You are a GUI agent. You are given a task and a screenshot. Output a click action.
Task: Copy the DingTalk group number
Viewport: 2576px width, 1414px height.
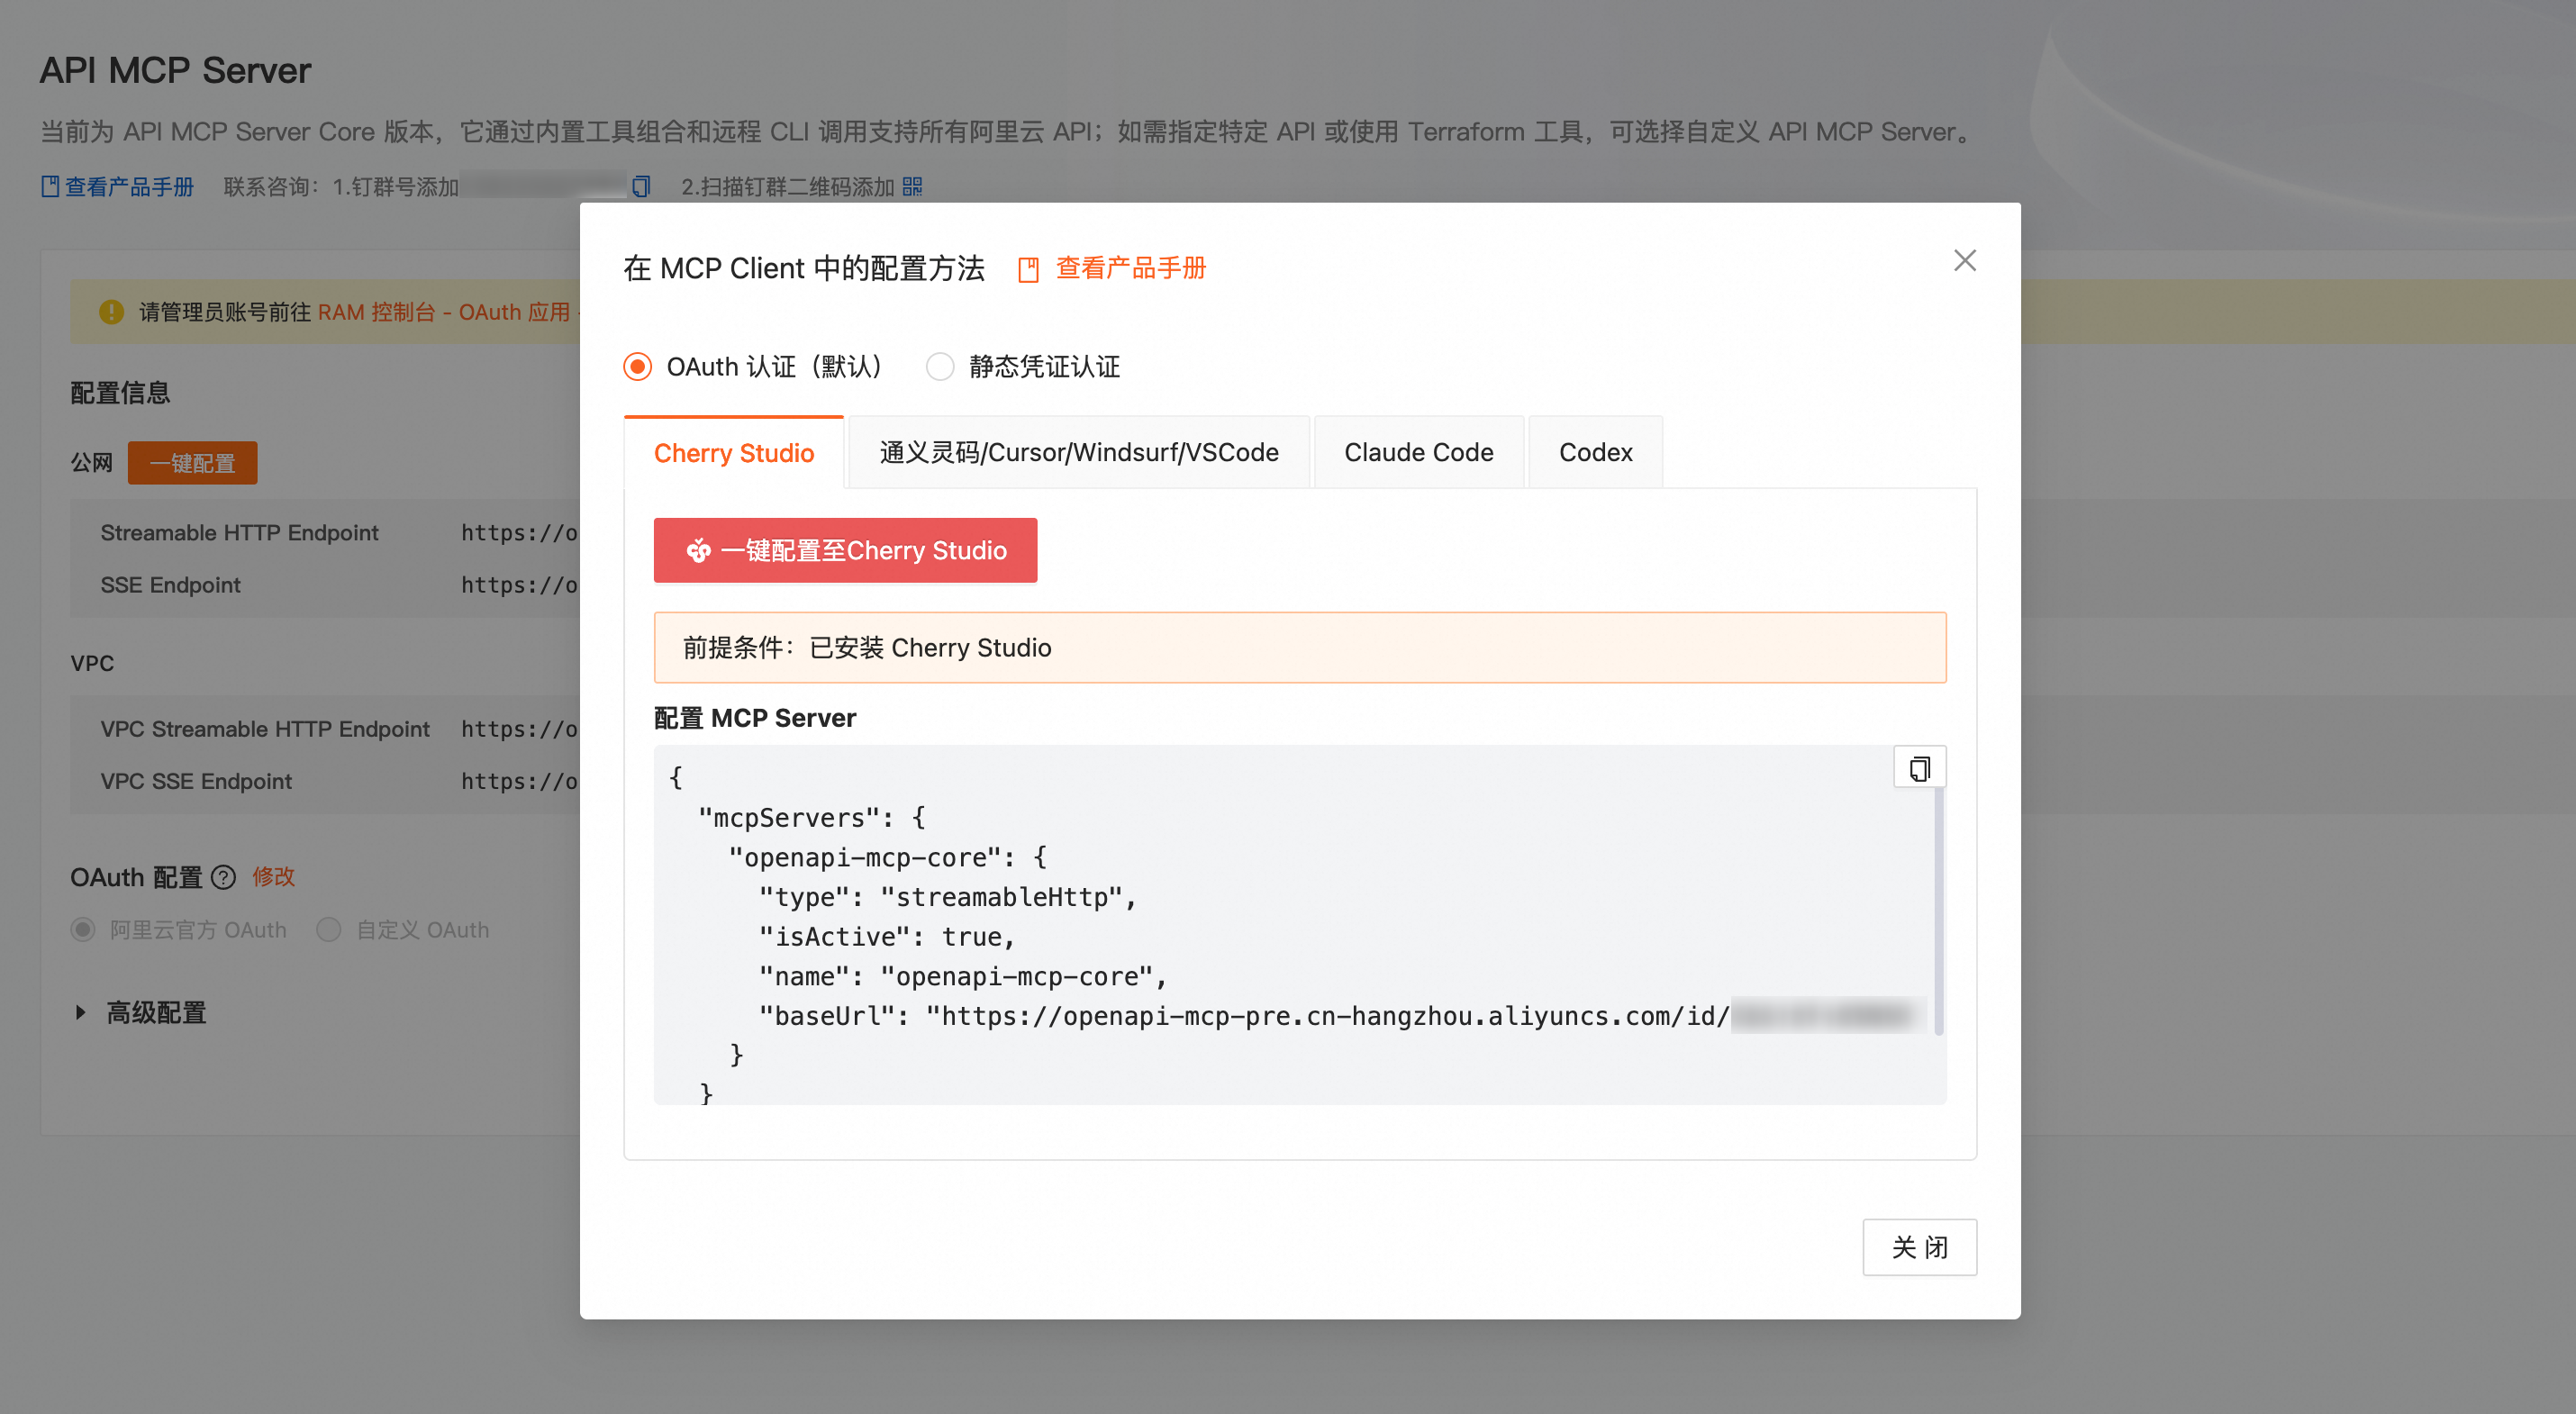641,187
